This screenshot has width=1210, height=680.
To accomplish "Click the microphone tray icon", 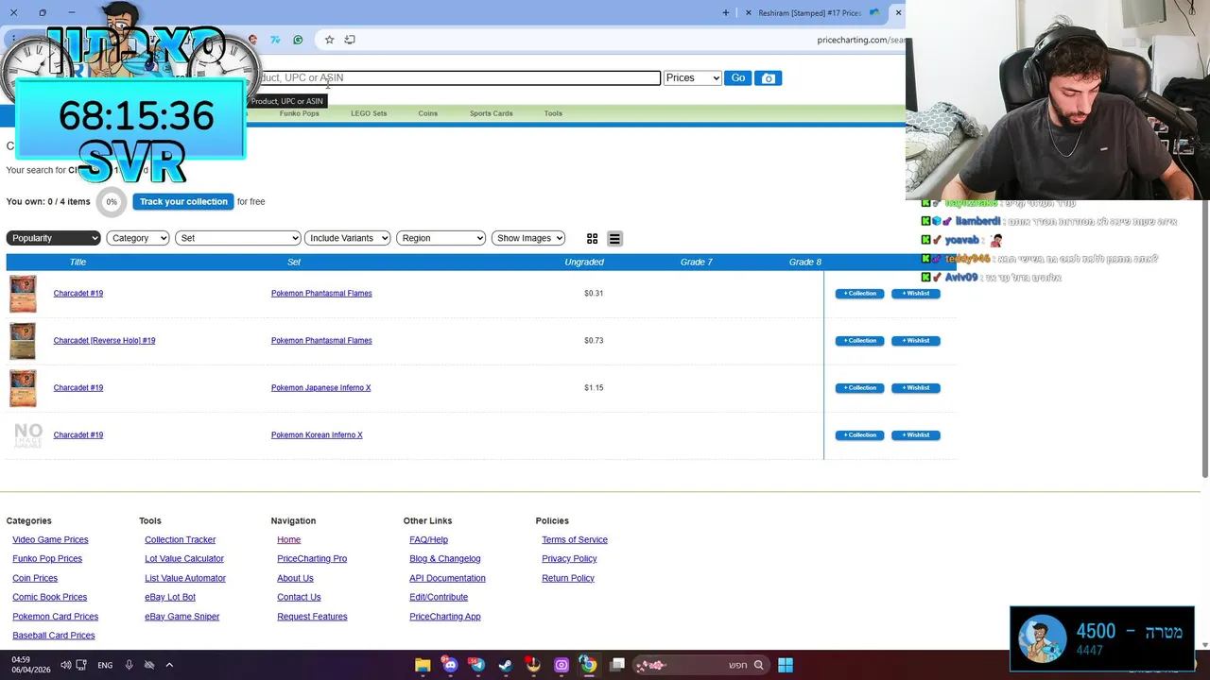I will point(129,665).
